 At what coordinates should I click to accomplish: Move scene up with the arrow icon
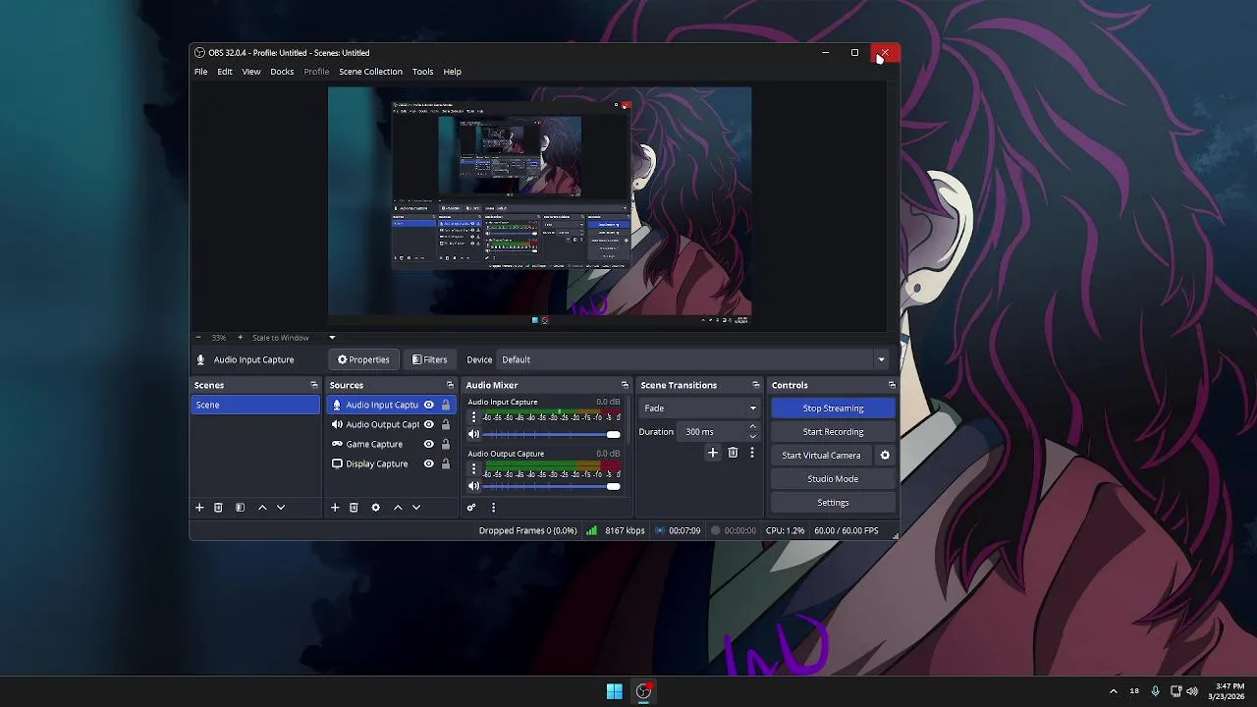point(262,508)
